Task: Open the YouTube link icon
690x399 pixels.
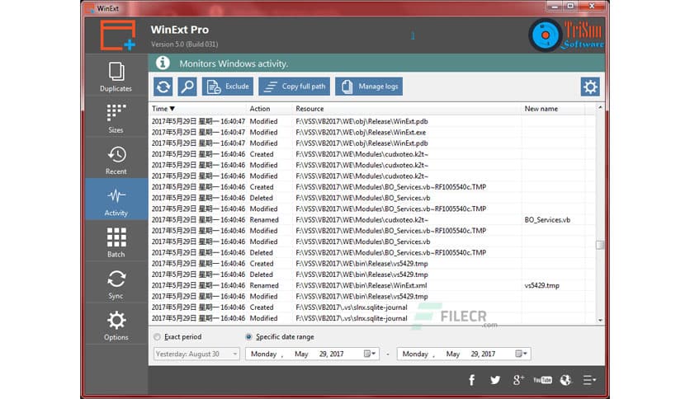Action: [542, 380]
